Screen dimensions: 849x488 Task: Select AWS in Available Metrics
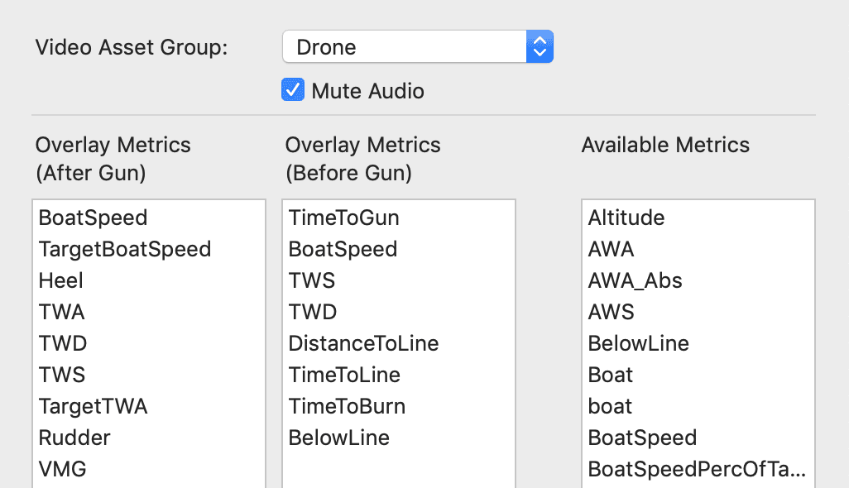[x=698, y=312]
